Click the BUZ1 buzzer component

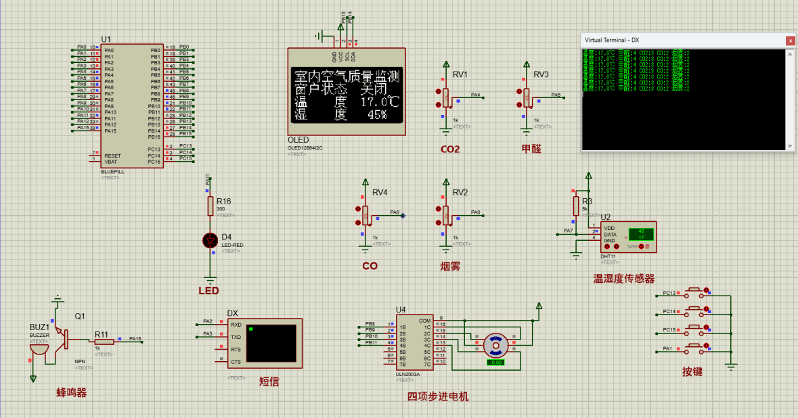pos(40,350)
